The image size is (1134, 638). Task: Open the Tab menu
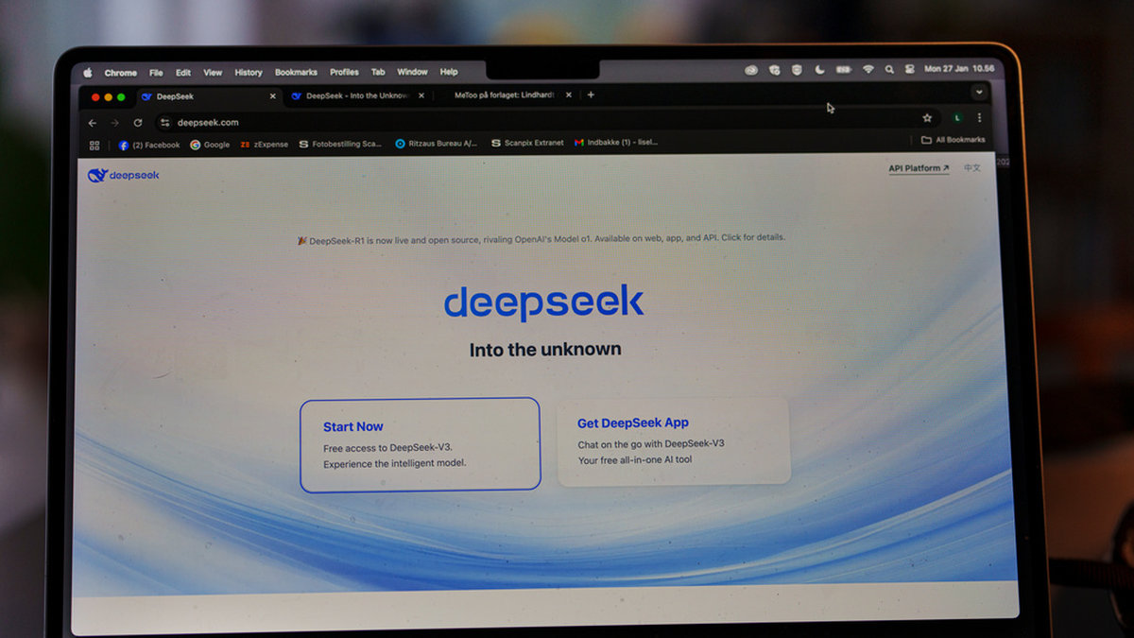point(378,73)
